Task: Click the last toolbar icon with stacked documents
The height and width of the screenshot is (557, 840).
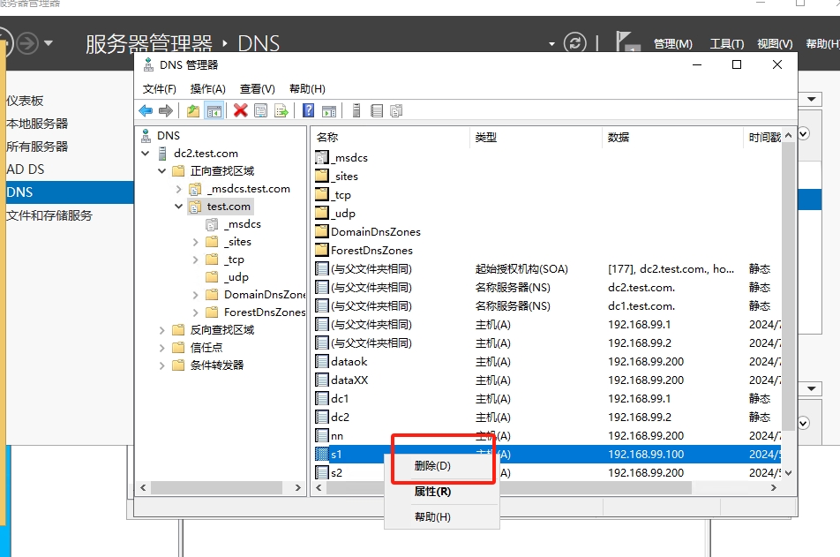Action: 396,111
